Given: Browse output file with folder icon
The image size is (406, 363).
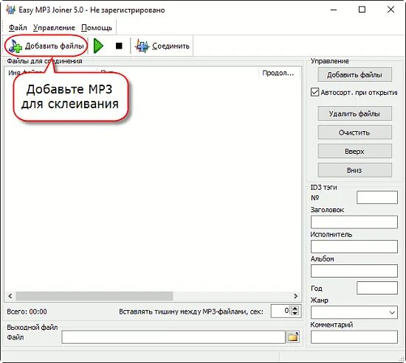Looking at the screenshot, I should (293, 337).
